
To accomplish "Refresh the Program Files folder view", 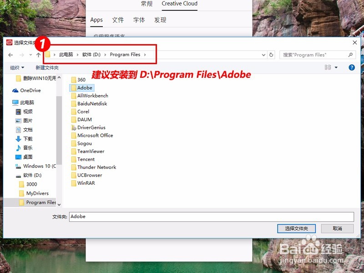I will (x=272, y=54).
